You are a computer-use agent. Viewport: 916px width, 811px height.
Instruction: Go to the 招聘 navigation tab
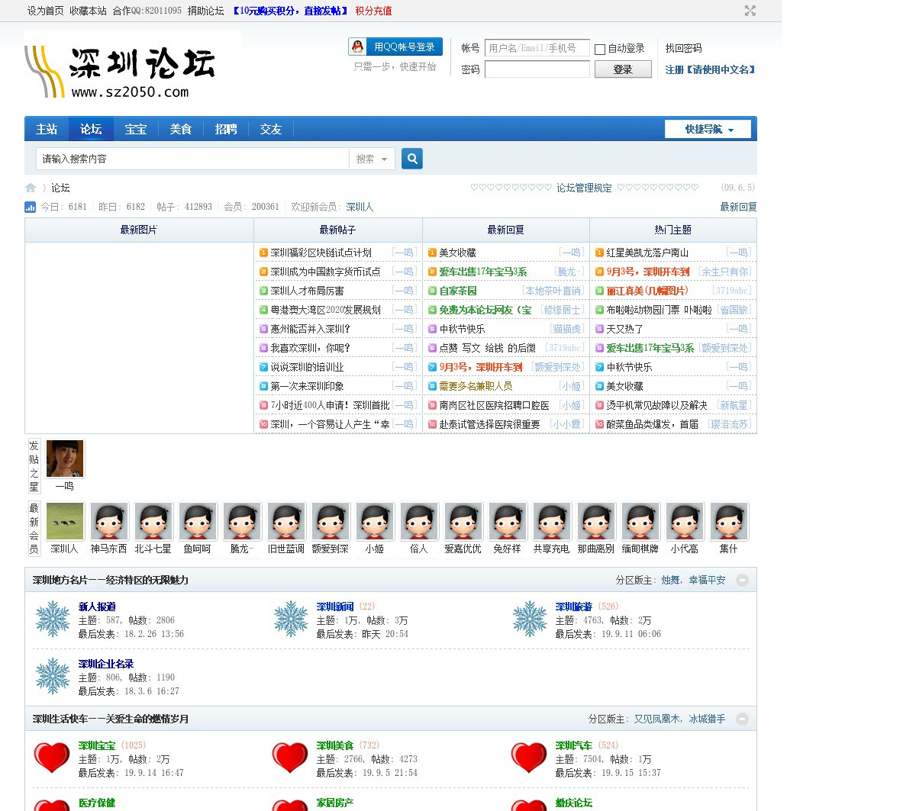pos(226,130)
